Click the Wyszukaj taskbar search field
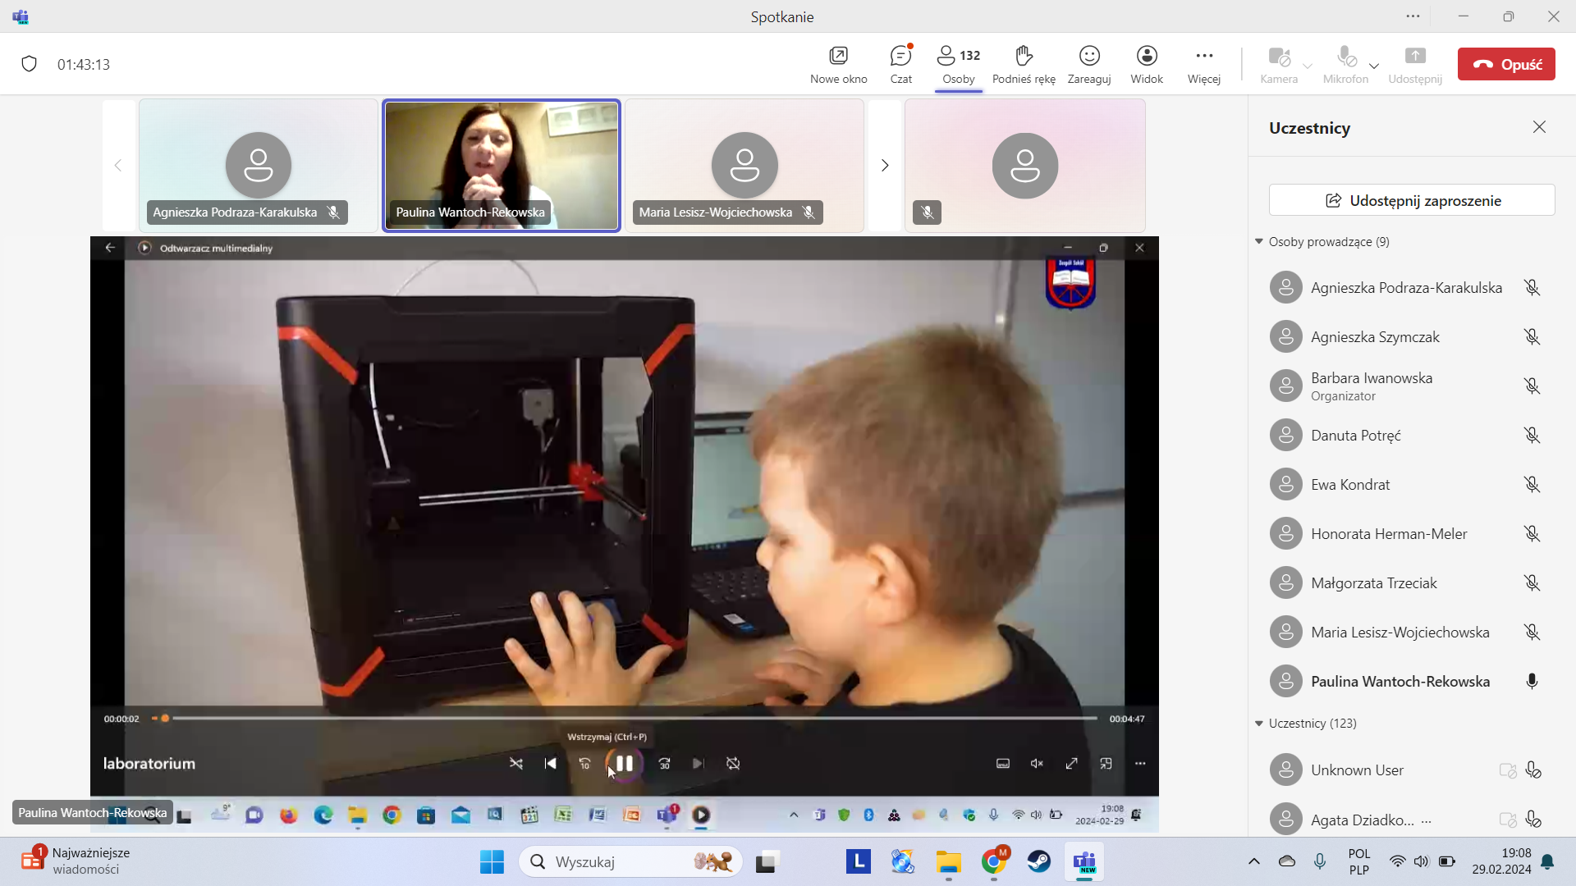The width and height of the screenshot is (1576, 886). (630, 861)
